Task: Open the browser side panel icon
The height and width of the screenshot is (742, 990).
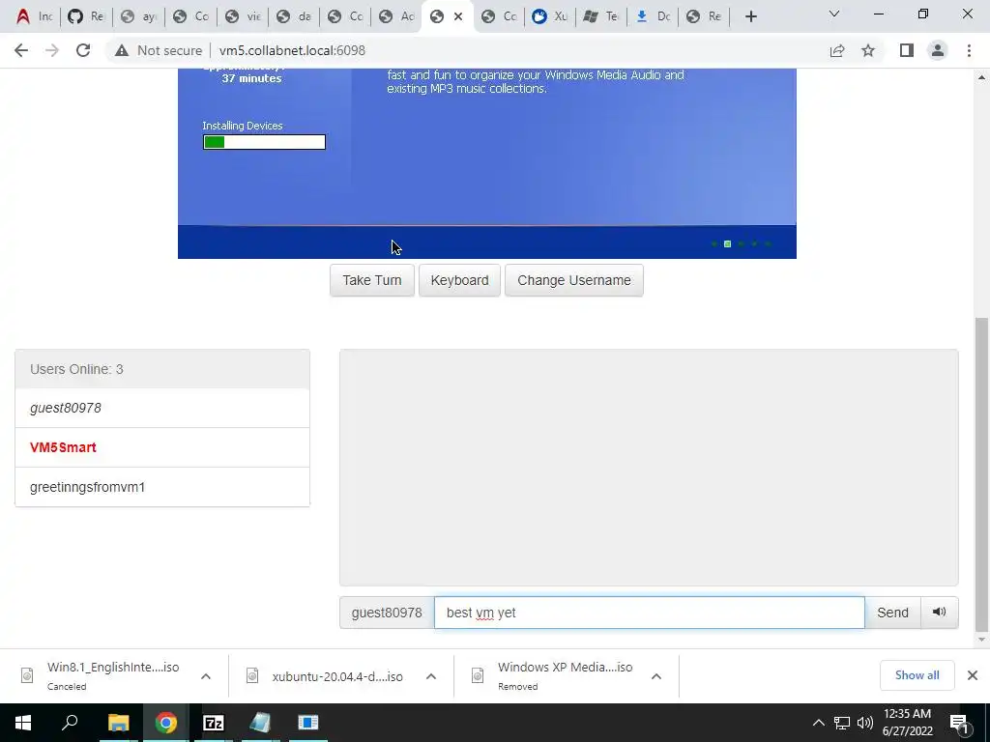Action: [907, 50]
